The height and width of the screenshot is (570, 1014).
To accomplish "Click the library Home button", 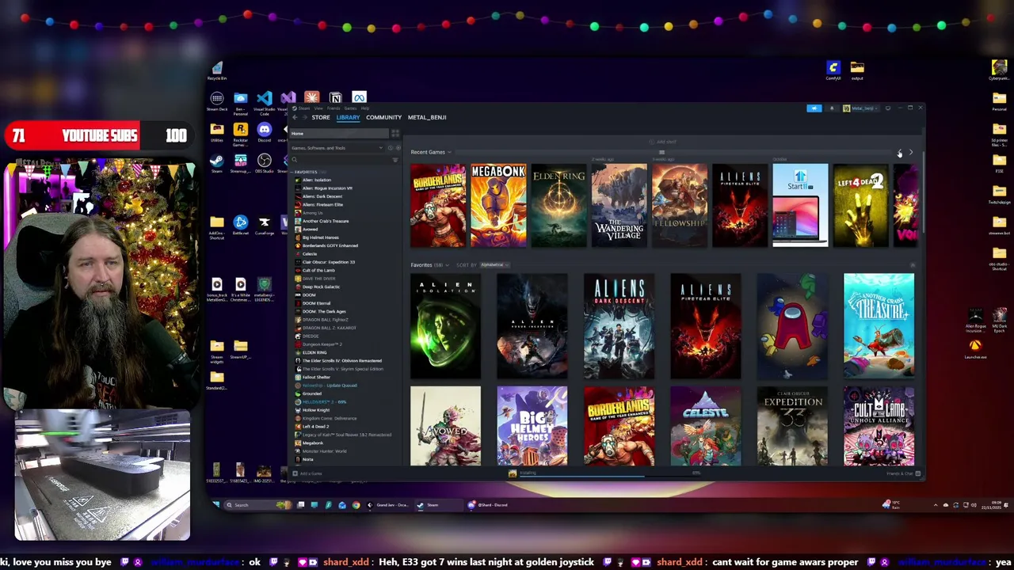I will (x=339, y=134).
